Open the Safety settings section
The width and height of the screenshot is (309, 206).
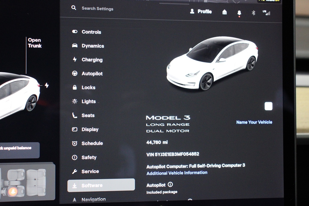(x=89, y=157)
